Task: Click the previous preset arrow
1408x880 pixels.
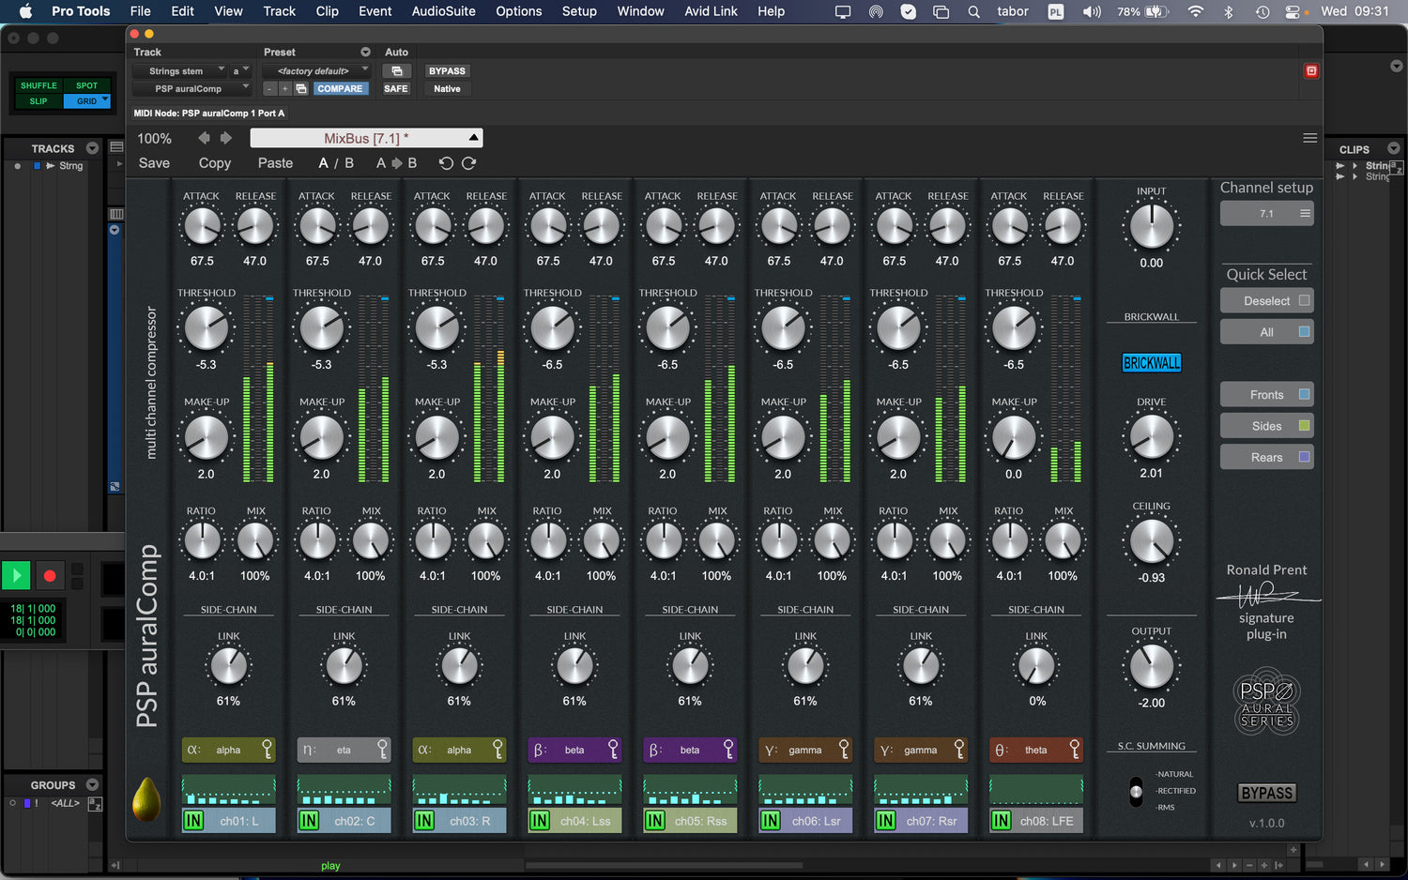Action: coord(204,138)
